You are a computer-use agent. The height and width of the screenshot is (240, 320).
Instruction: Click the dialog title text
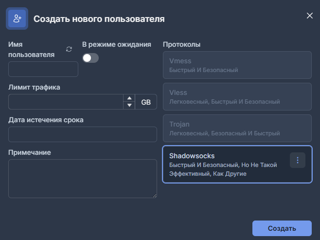(x=99, y=19)
